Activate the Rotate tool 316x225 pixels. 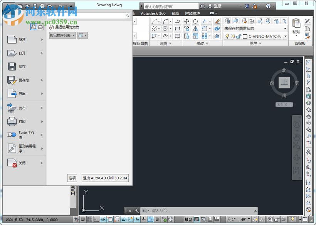click(195, 21)
